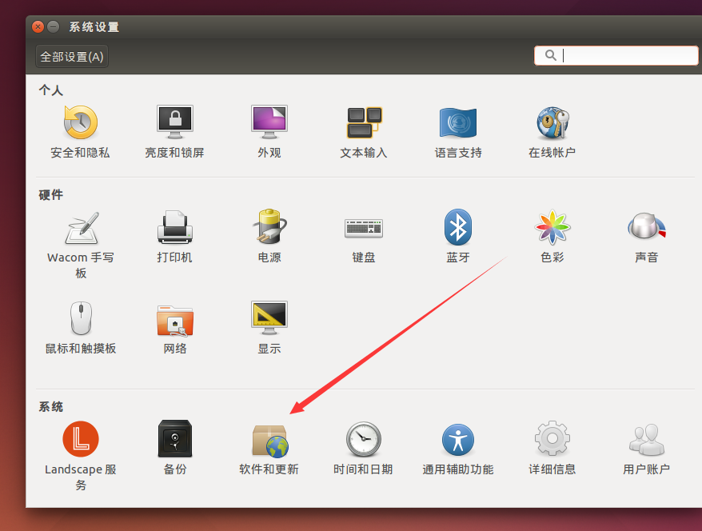Minimize the 系统设置 window
Screen dimensions: 702x531
point(54,27)
